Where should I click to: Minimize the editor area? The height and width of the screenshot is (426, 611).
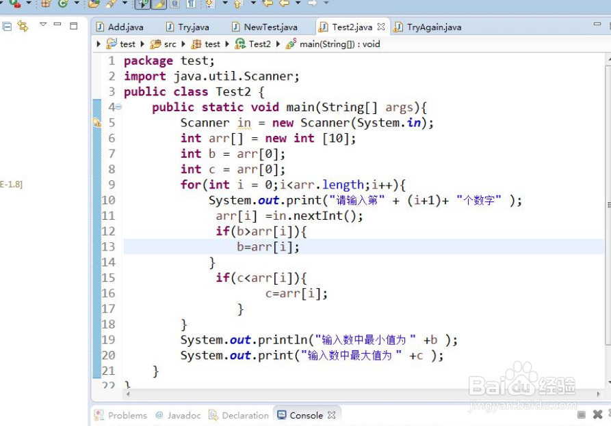tap(597, 24)
